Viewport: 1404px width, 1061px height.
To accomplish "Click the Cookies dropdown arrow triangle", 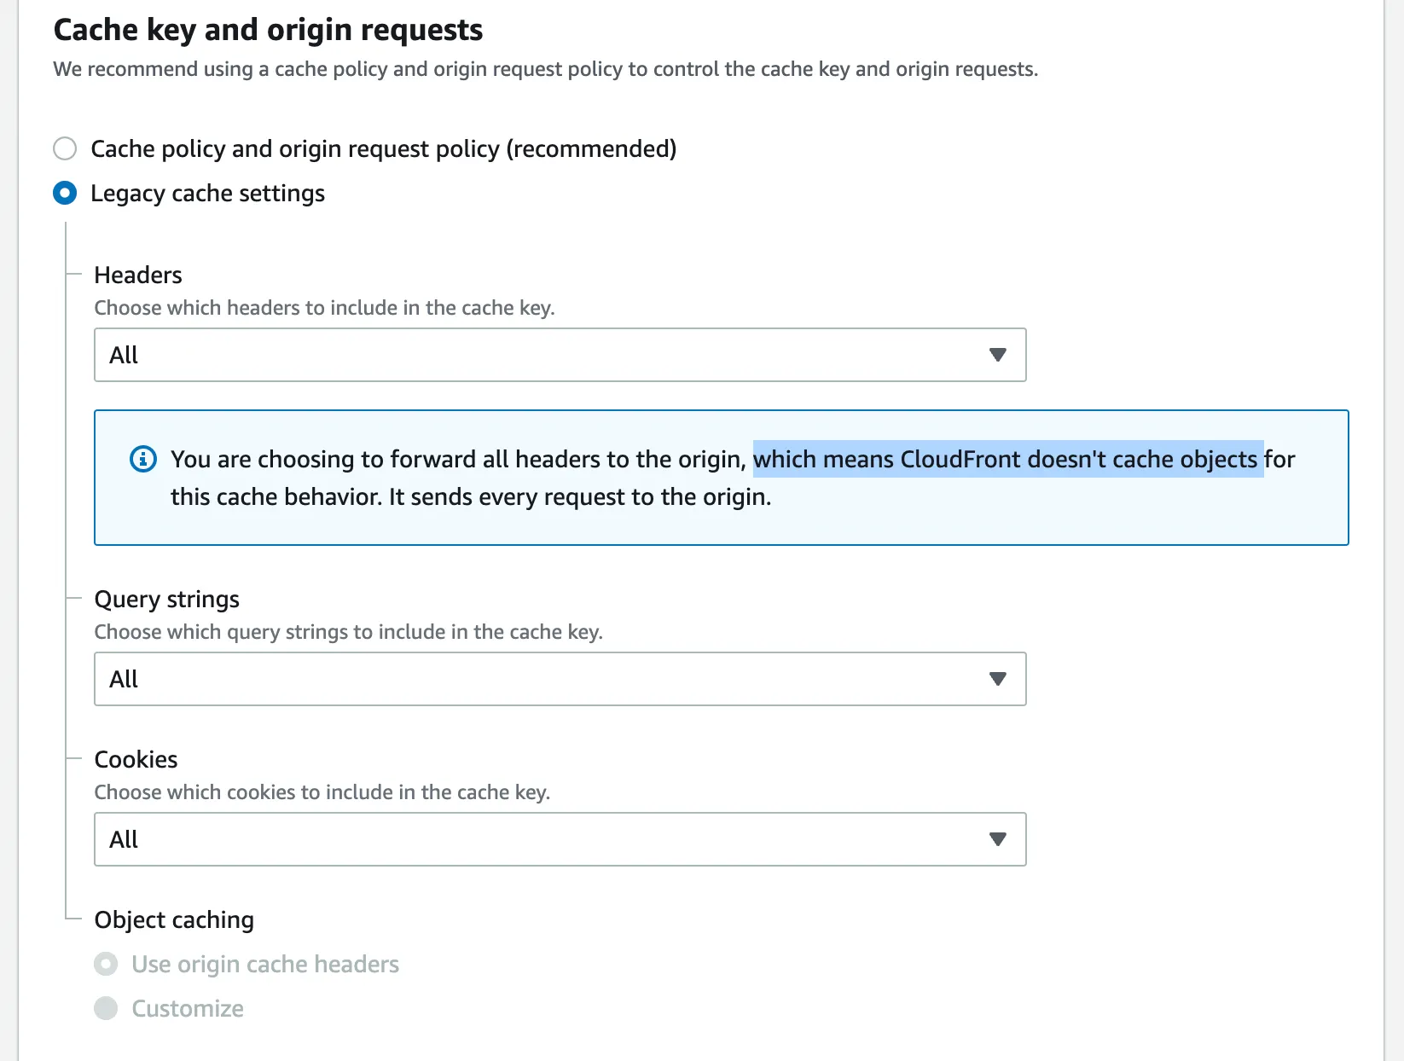I will click(997, 839).
